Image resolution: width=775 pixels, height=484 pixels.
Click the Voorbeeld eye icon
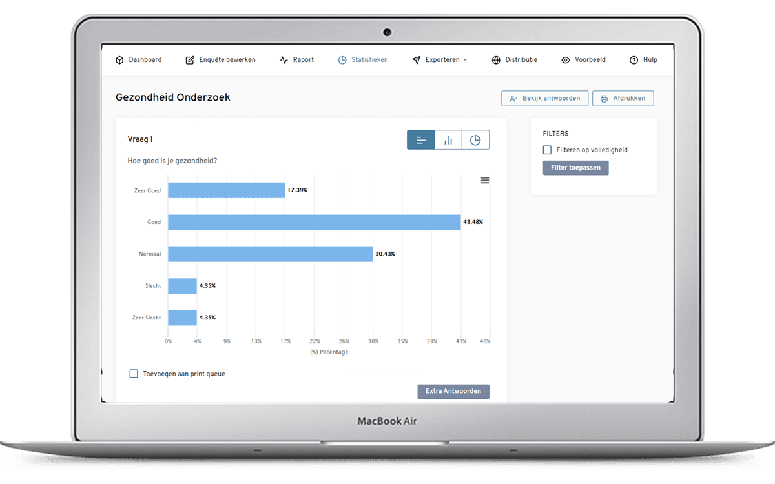click(566, 60)
